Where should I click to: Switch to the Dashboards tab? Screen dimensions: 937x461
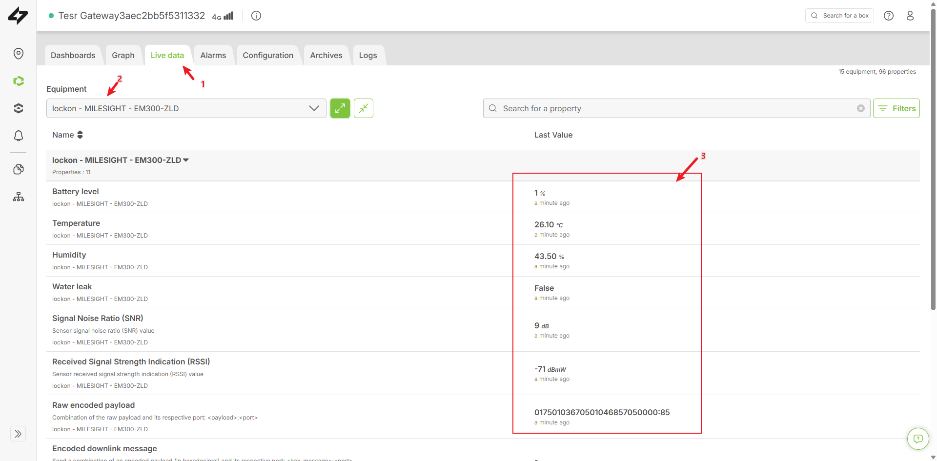point(73,55)
